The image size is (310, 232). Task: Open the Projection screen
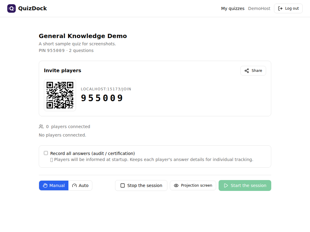click(193, 185)
